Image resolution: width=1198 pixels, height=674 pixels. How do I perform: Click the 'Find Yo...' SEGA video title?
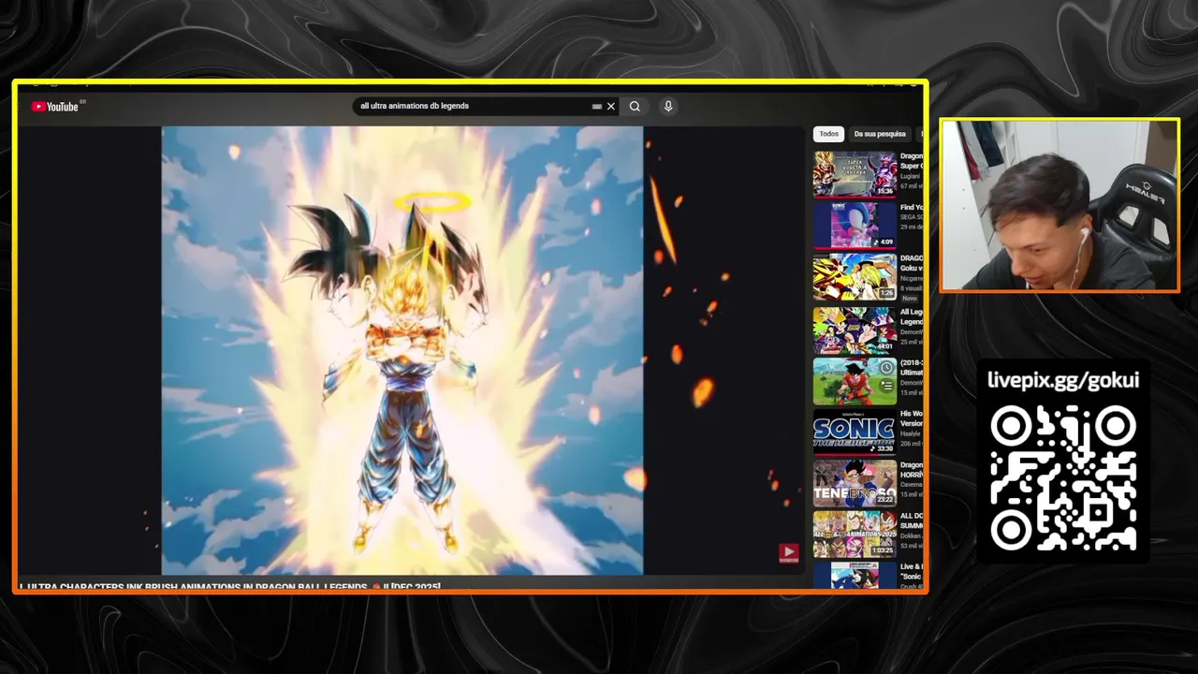(912, 208)
